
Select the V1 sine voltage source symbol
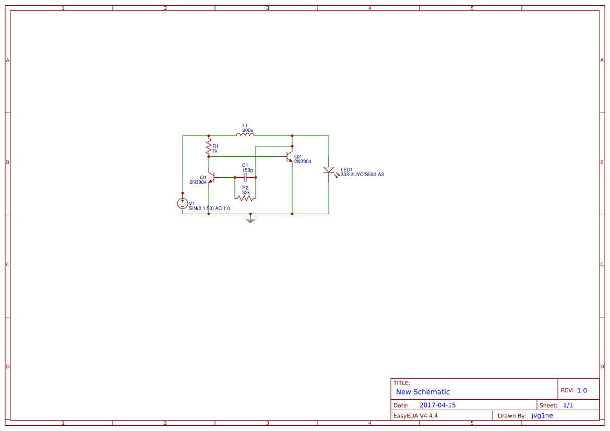pos(183,203)
